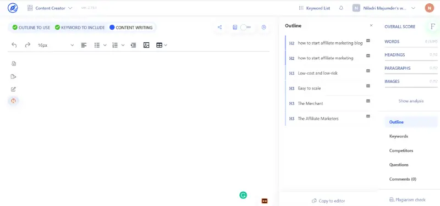440x206 pixels.
Task: Open the notifications bell
Action: 341,8
